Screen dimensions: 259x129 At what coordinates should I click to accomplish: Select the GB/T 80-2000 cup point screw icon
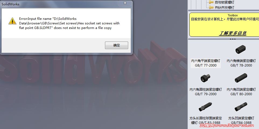click(241, 78)
